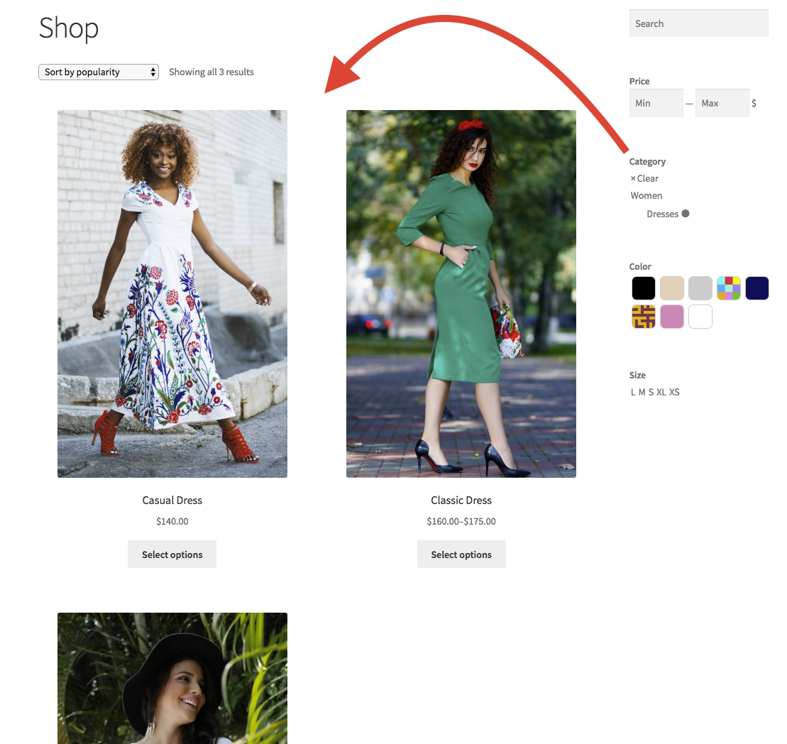Viewport: 787px width, 744px height.
Task: Select the black color swatch
Action: [643, 288]
